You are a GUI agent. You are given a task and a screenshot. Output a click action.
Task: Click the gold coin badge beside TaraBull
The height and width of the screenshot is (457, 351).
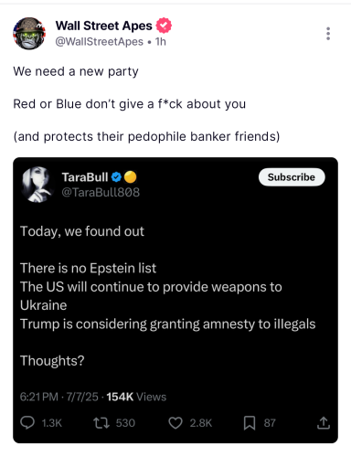pos(131,177)
